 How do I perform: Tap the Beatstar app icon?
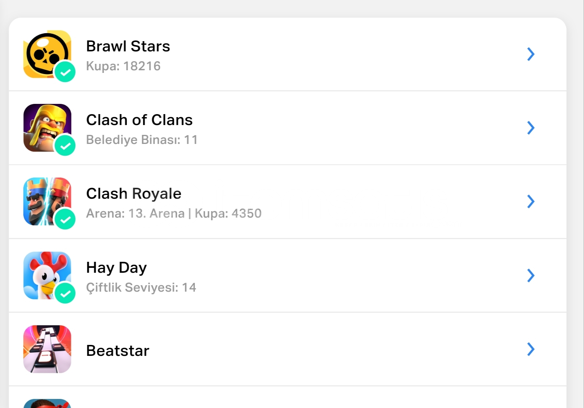[x=47, y=349]
